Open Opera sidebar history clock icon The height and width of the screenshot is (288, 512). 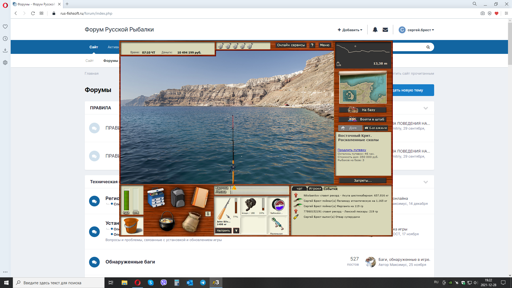coord(5,39)
